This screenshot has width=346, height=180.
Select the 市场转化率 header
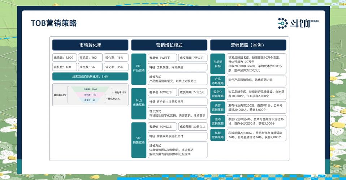coord(90,45)
